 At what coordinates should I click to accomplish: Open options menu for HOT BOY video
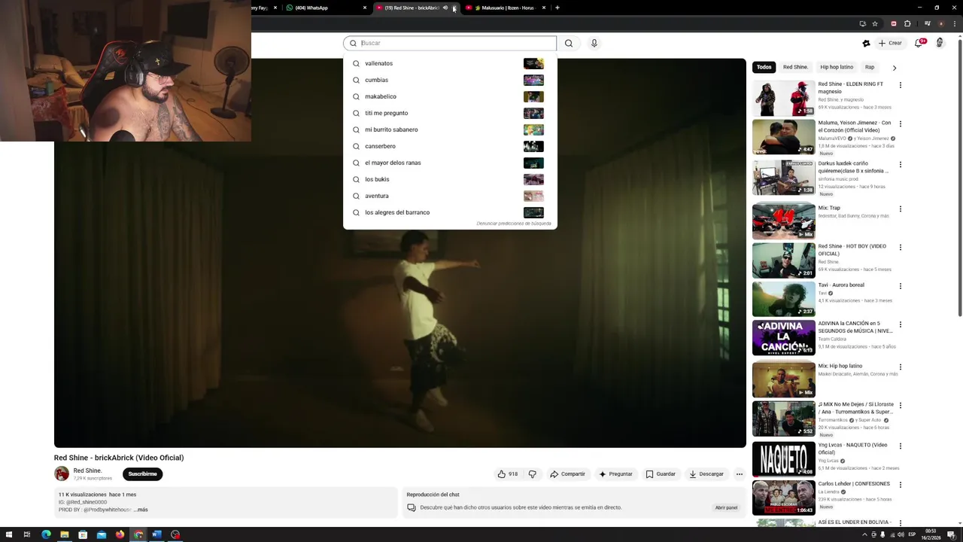901,247
